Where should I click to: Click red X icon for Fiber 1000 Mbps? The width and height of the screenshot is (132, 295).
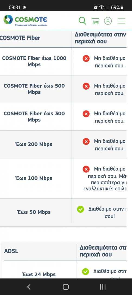coord(86,59)
